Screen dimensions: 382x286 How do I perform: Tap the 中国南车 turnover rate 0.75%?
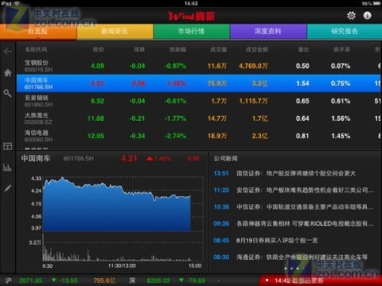click(341, 84)
